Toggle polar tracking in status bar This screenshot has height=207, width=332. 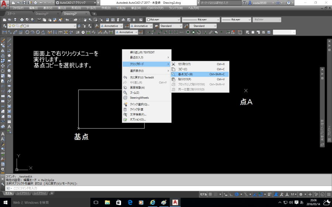[x=237, y=194]
